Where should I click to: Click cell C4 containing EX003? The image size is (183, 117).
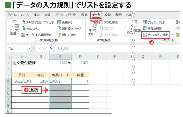(61, 81)
